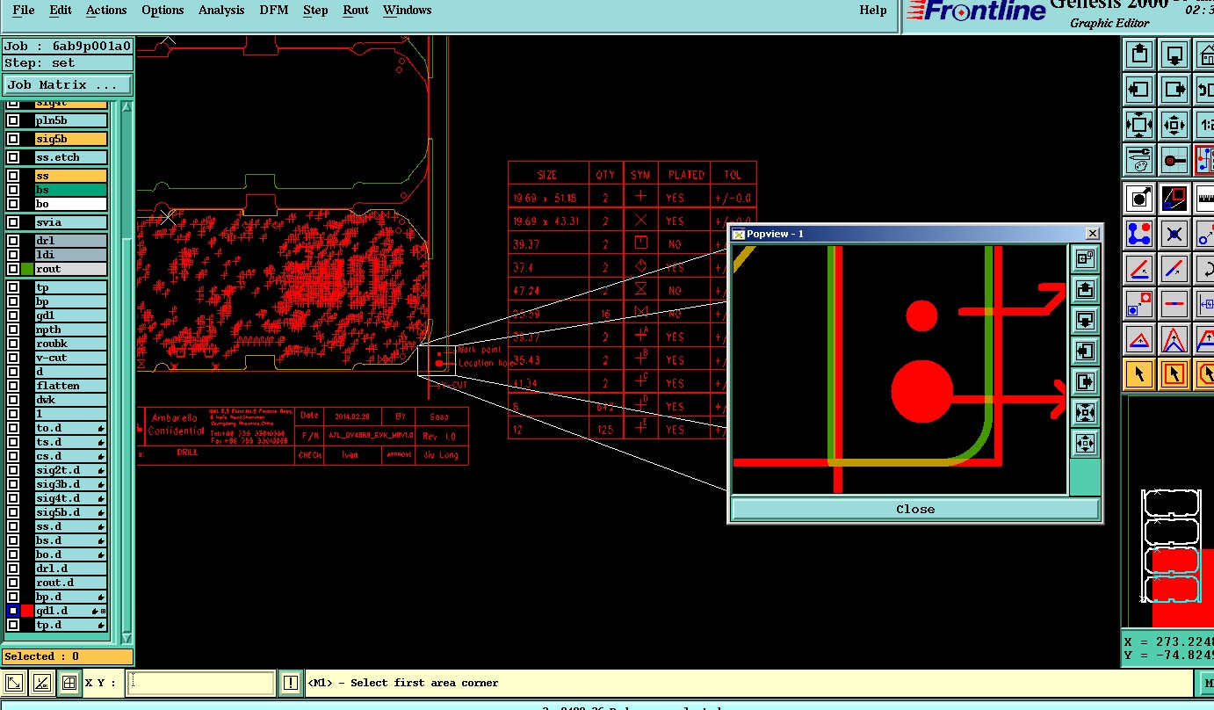Click the angle snap icon in bottom bar

[x=41, y=683]
